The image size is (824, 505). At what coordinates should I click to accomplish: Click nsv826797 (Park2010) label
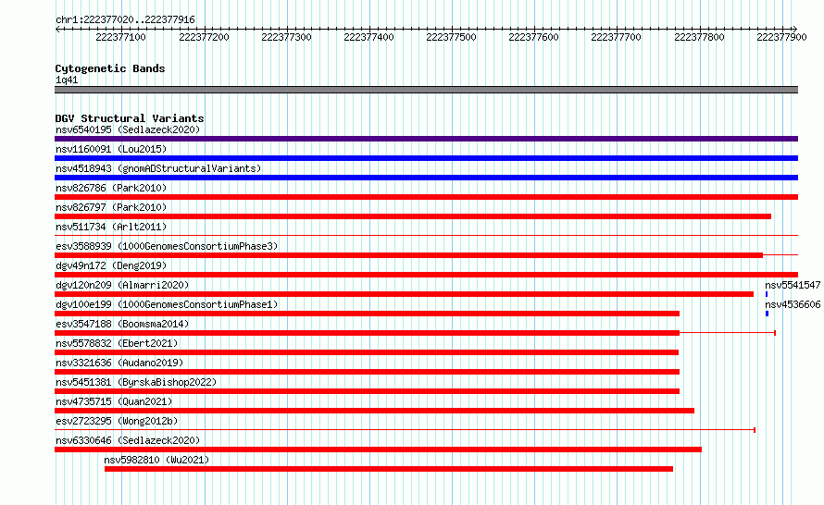(x=111, y=207)
